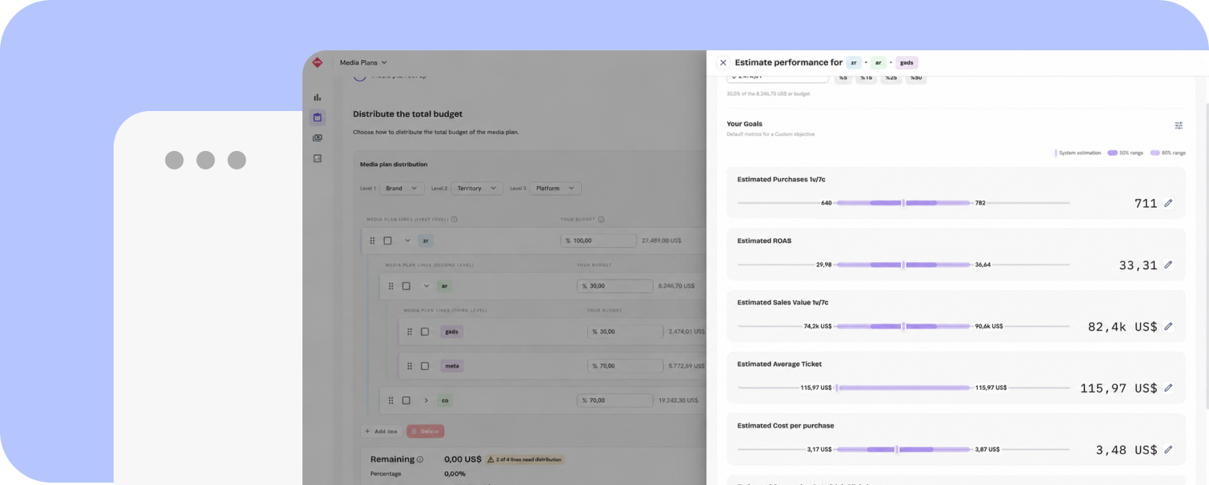Edit the Estimated Purchases value with the pencil
The width and height of the screenshot is (1209, 485).
[1168, 203]
